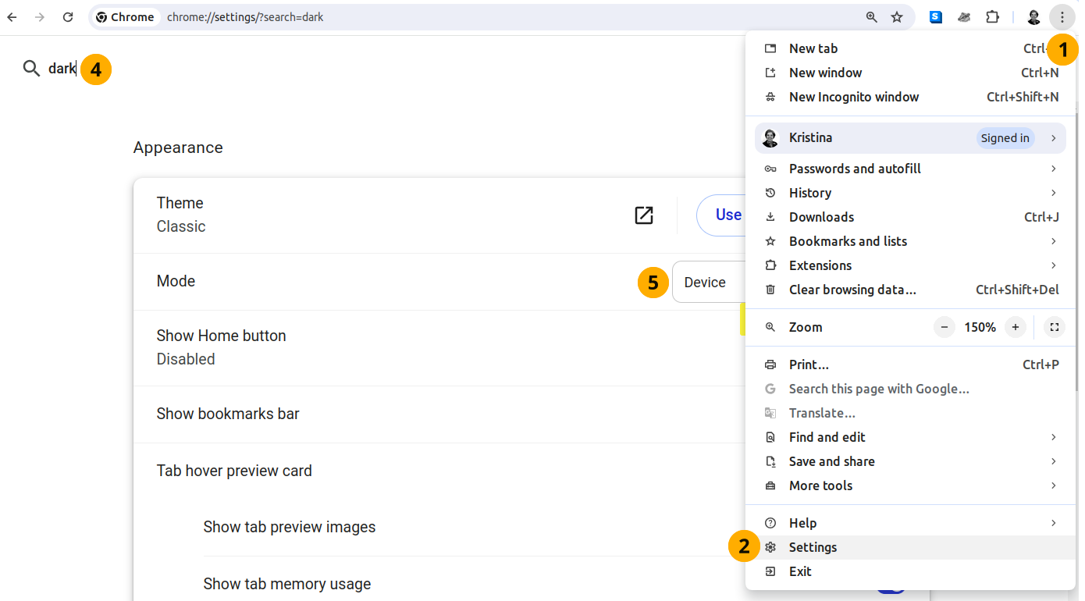This screenshot has height=601, width=1085.
Task: Decrease zoom with the minus button
Action: point(944,327)
